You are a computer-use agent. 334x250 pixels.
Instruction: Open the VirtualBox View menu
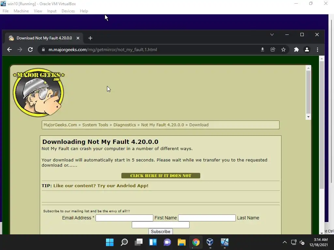(x=38, y=11)
